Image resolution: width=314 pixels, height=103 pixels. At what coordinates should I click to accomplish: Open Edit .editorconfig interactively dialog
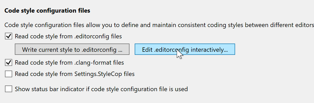(185, 49)
